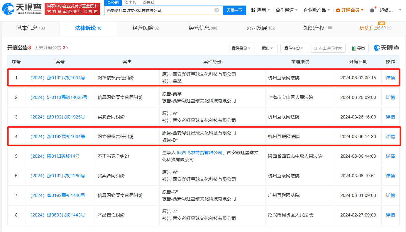
Task: Click the magnifier icon in 点击进行搜索
Action: [x=315, y=48]
